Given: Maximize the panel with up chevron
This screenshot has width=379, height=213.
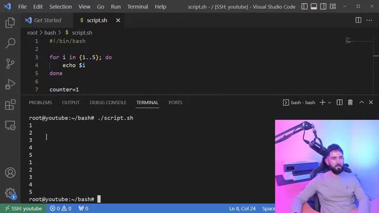Looking at the screenshot, I should click(x=361, y=102).
